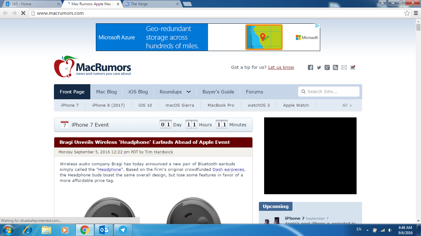421x236 pixels.
Task: Click the power icon in system tray
Action: click(375, 230)
